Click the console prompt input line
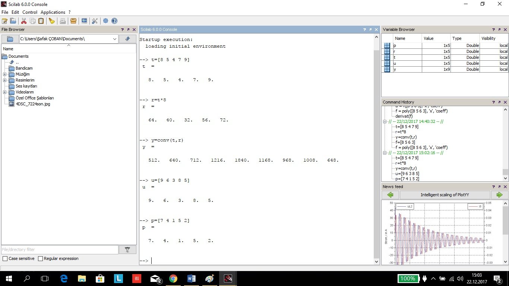The height and width of the screenshot is (286, 509). tap(257, 261)
